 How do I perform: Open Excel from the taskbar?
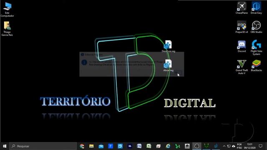[149, 146]
